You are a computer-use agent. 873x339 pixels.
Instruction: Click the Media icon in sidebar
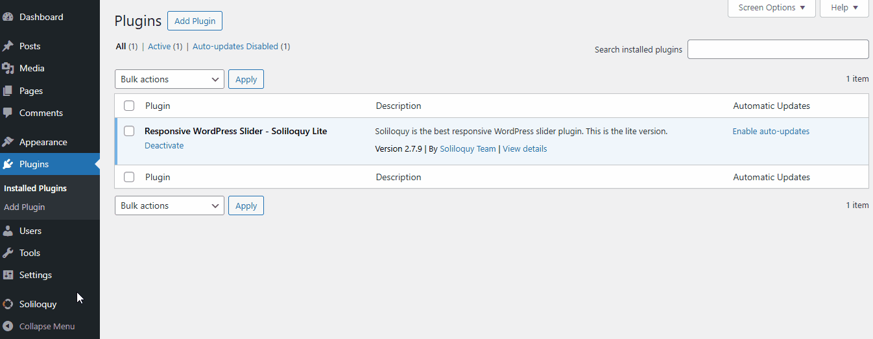[x=8, y=68]
